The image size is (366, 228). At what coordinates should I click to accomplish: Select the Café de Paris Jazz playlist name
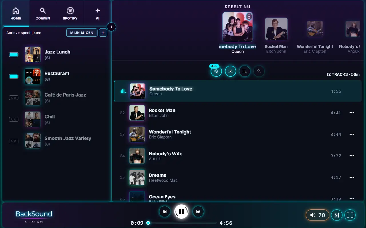click(65, 95)
